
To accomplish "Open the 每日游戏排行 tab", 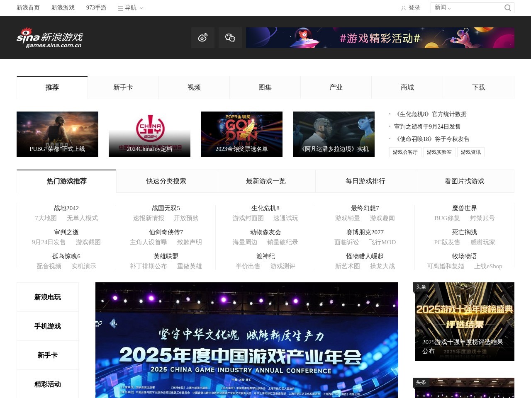I will pos(365,181).
